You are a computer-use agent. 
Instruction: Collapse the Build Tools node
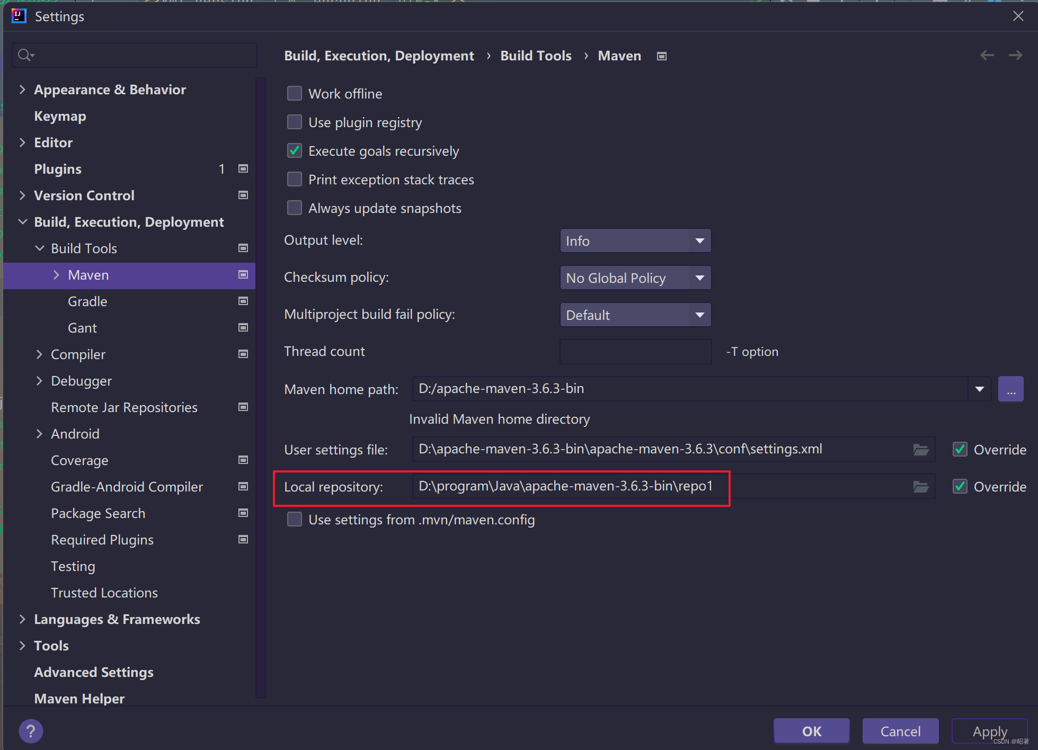point(39,248)
